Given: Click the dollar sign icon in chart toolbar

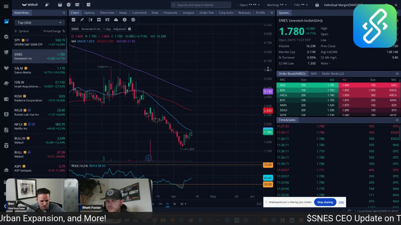Looking at the screenshot, I should (124, 20).
